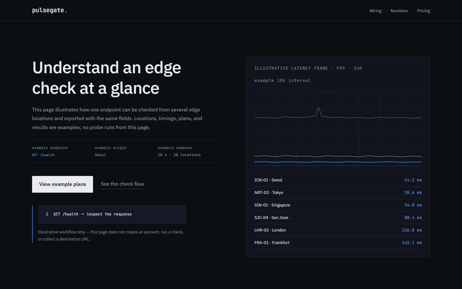
Task: Select the SIN-01 · Singapore row
Action: 338,205
